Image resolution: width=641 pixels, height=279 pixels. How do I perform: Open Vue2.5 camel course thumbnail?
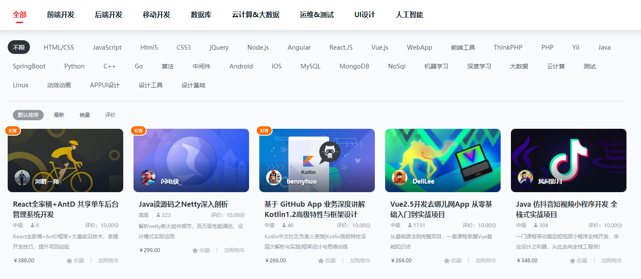(443, 160)
